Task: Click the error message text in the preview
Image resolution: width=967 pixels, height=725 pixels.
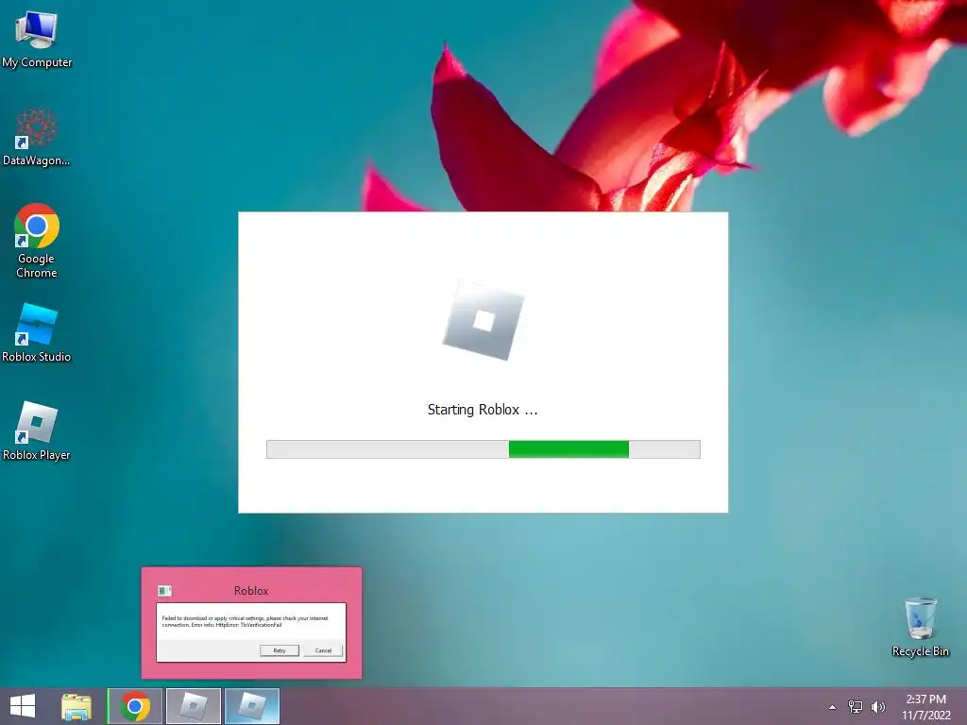Action: point(245,621)
